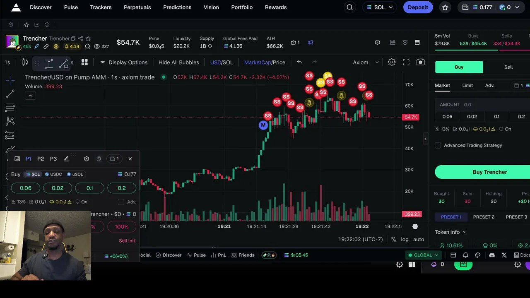530x298 pixels.
Task: Open the Portfolio menu
Action: (242, 7)
